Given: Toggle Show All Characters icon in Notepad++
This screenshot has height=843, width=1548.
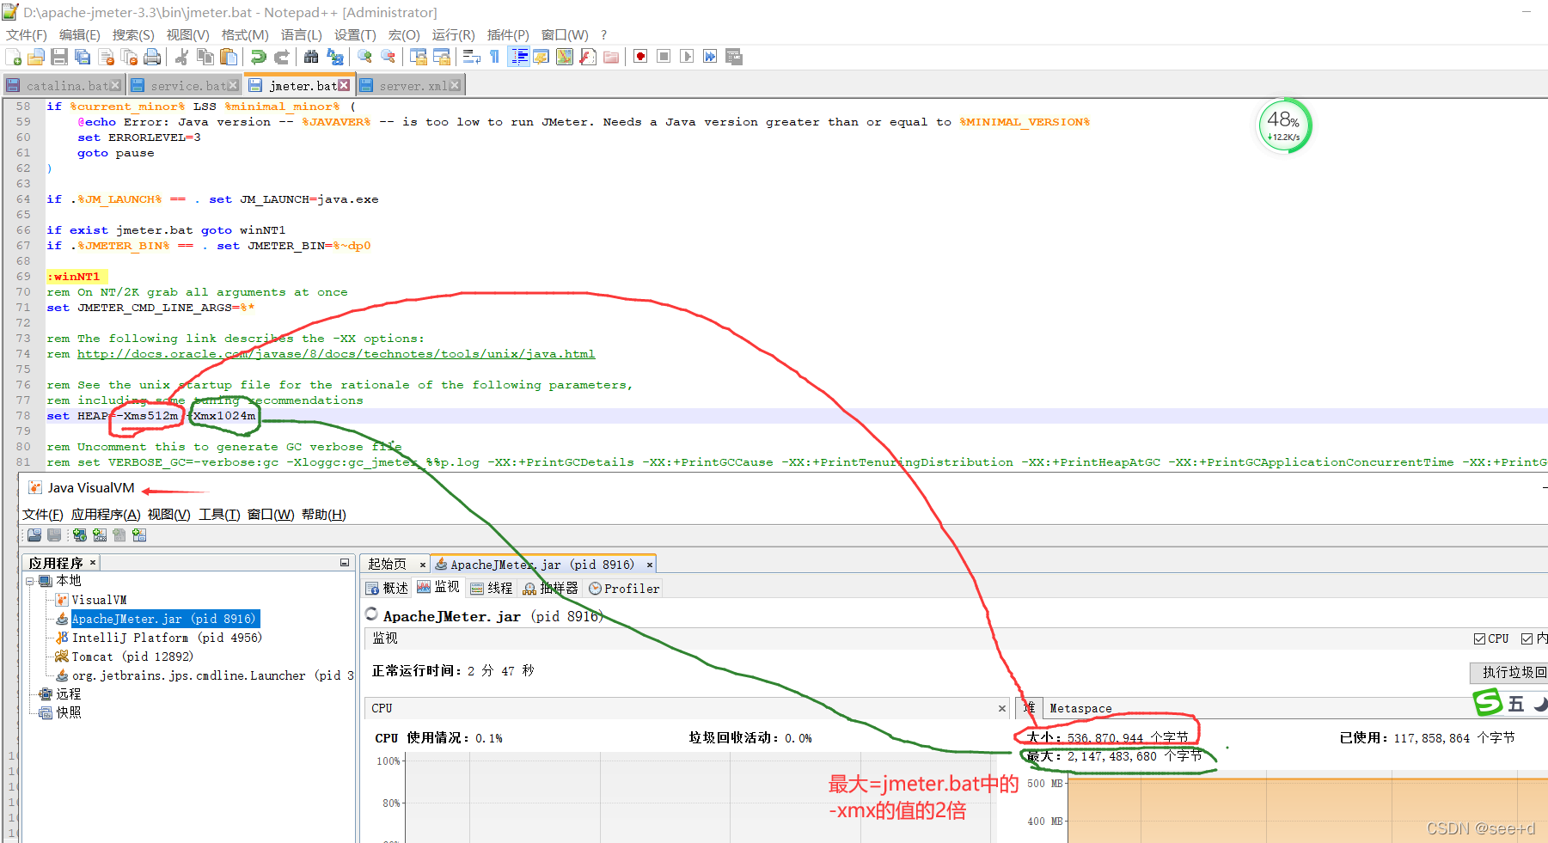Looking at the screenshot, I should tap(494, 56).
